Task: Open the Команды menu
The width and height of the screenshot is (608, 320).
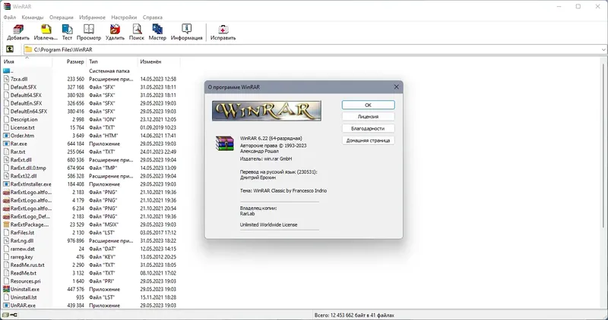Action: point(33,17)
